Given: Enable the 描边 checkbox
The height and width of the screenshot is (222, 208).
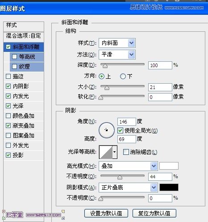Looking at the screenshot, I should 8,77.
